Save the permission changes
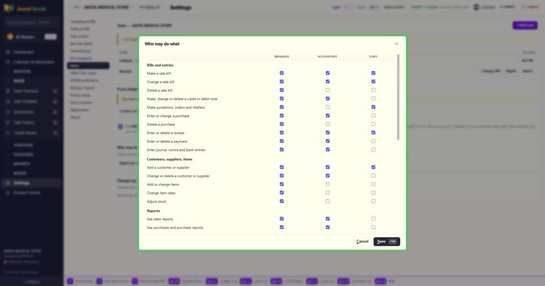Screen dimensions: 545x286 [387, 242]
